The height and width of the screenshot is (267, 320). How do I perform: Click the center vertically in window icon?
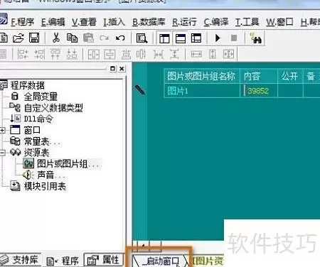(x=110, y=55)
